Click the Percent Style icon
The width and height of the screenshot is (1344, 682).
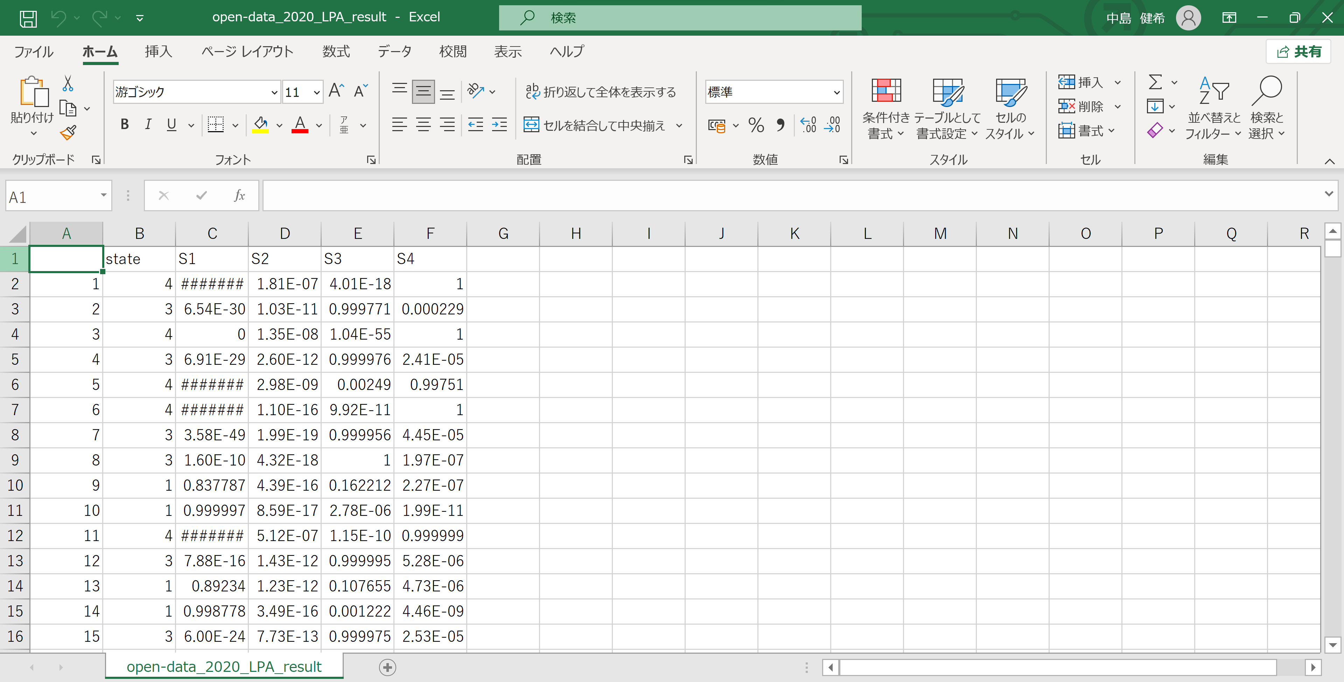(x=756, y=125)
